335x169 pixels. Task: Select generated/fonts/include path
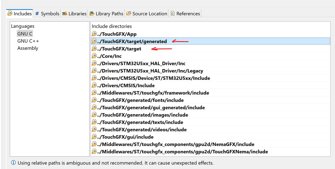coord(211,100)
